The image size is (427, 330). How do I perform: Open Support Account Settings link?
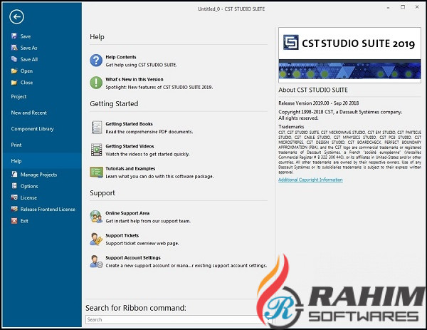click(x=133, y=258)
